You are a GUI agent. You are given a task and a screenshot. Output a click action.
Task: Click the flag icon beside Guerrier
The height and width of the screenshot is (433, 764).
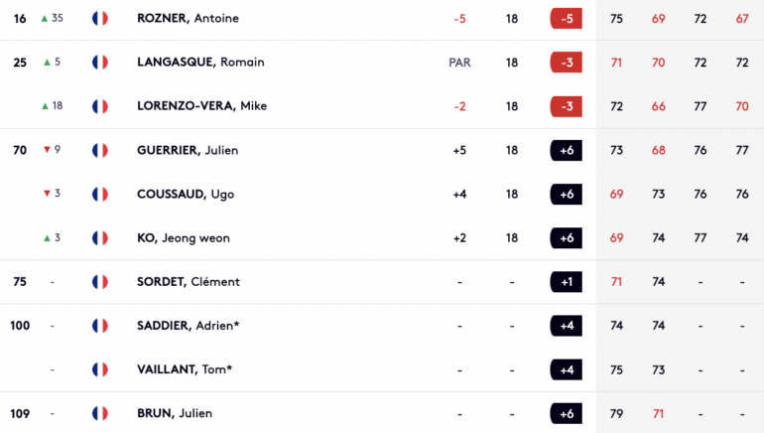pos(99,150)
